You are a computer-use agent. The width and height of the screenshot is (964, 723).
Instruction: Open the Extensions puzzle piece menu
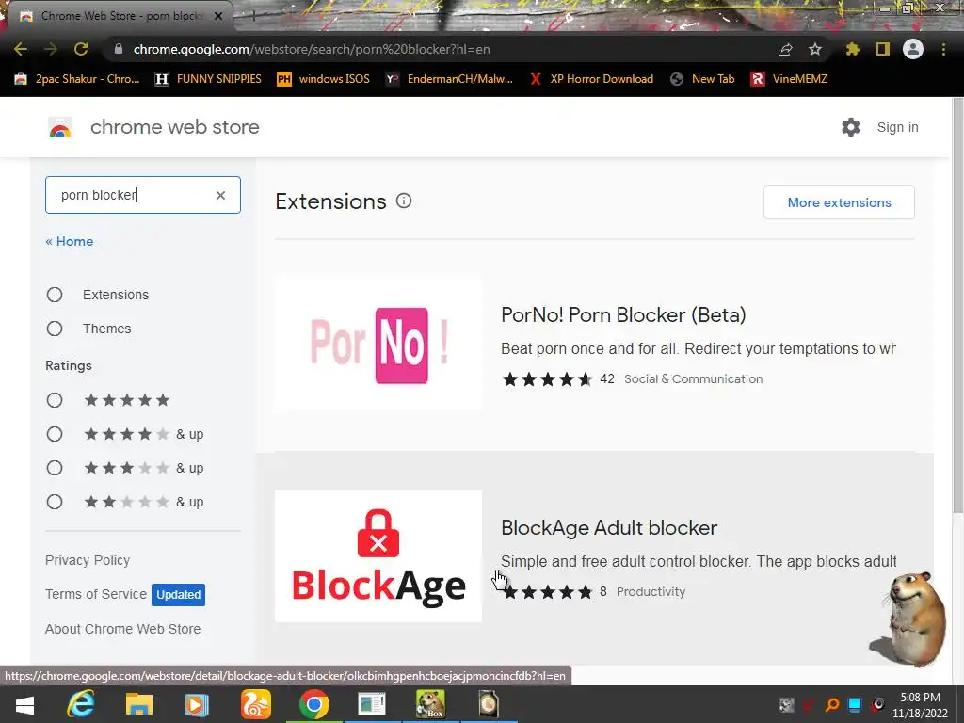click(853, 49)
